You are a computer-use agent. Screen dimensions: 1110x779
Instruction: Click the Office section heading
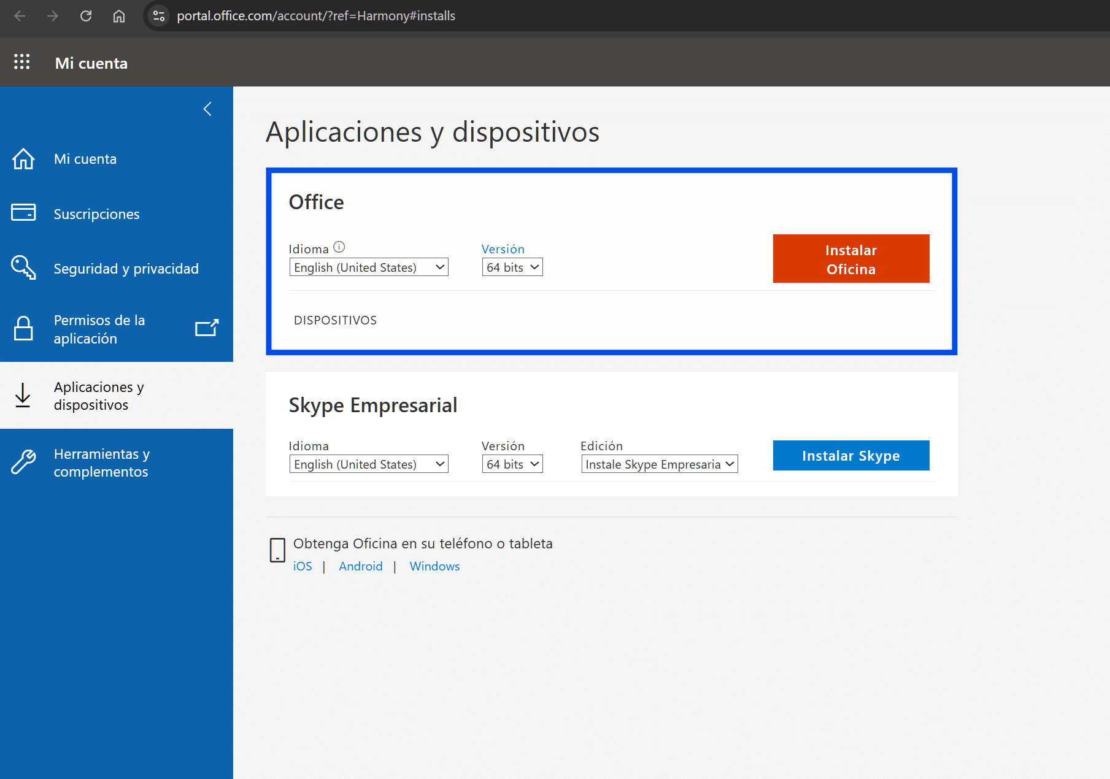click(317, 202)
